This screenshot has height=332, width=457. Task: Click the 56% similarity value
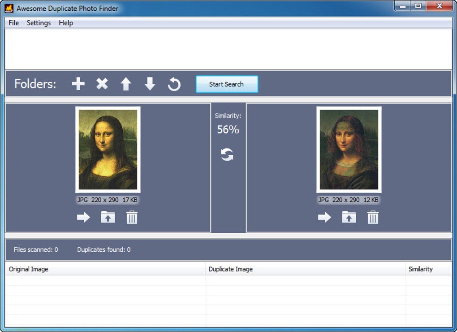228,130
